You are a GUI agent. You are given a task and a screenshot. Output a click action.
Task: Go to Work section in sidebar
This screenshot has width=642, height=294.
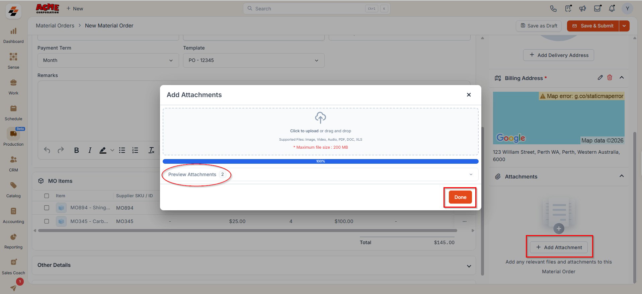(x=13, y=86)
